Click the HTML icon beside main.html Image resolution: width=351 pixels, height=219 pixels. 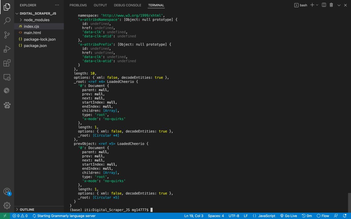[x=20, y=33]
